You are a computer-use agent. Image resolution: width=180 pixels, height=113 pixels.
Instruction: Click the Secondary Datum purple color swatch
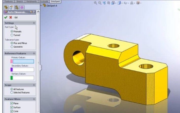(12, 70)
